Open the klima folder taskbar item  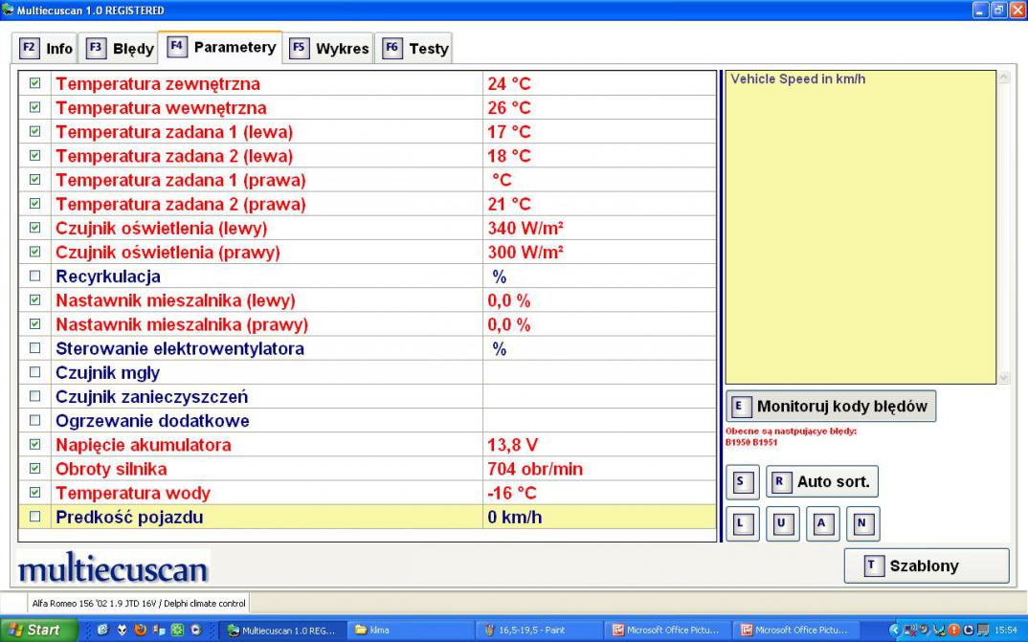402,630
